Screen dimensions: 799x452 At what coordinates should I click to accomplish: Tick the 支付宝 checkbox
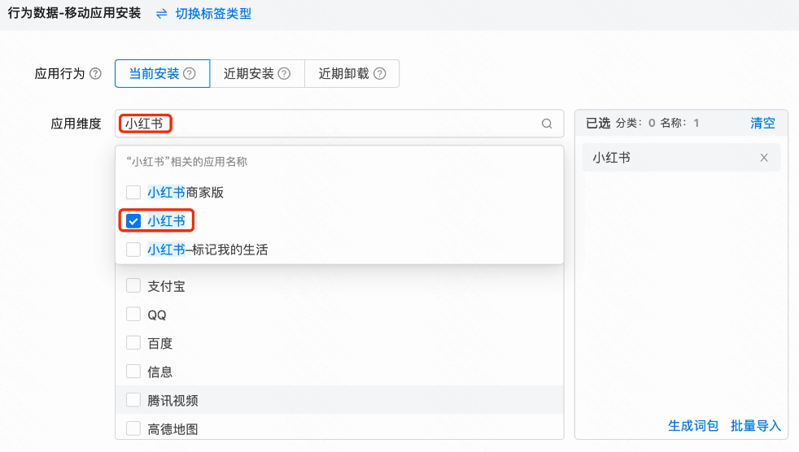click(133, 286)
